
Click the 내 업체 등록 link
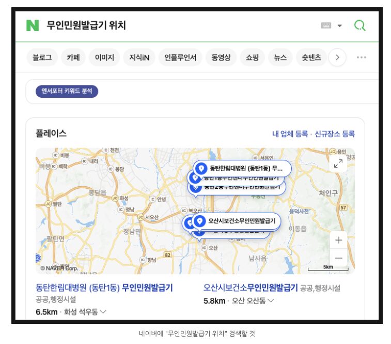click(290, 133)
